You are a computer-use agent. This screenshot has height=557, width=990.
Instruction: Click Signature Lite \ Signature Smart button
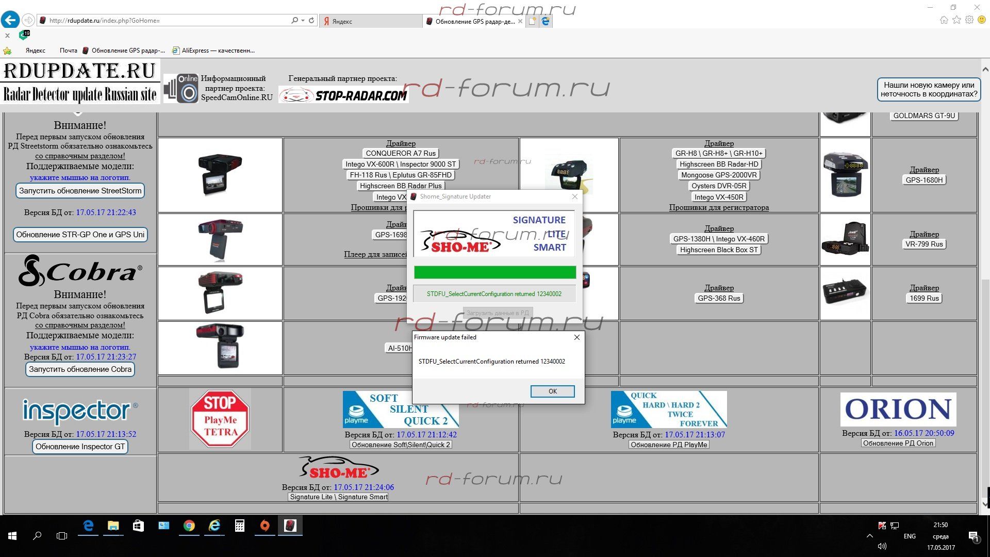pos(338,497)
